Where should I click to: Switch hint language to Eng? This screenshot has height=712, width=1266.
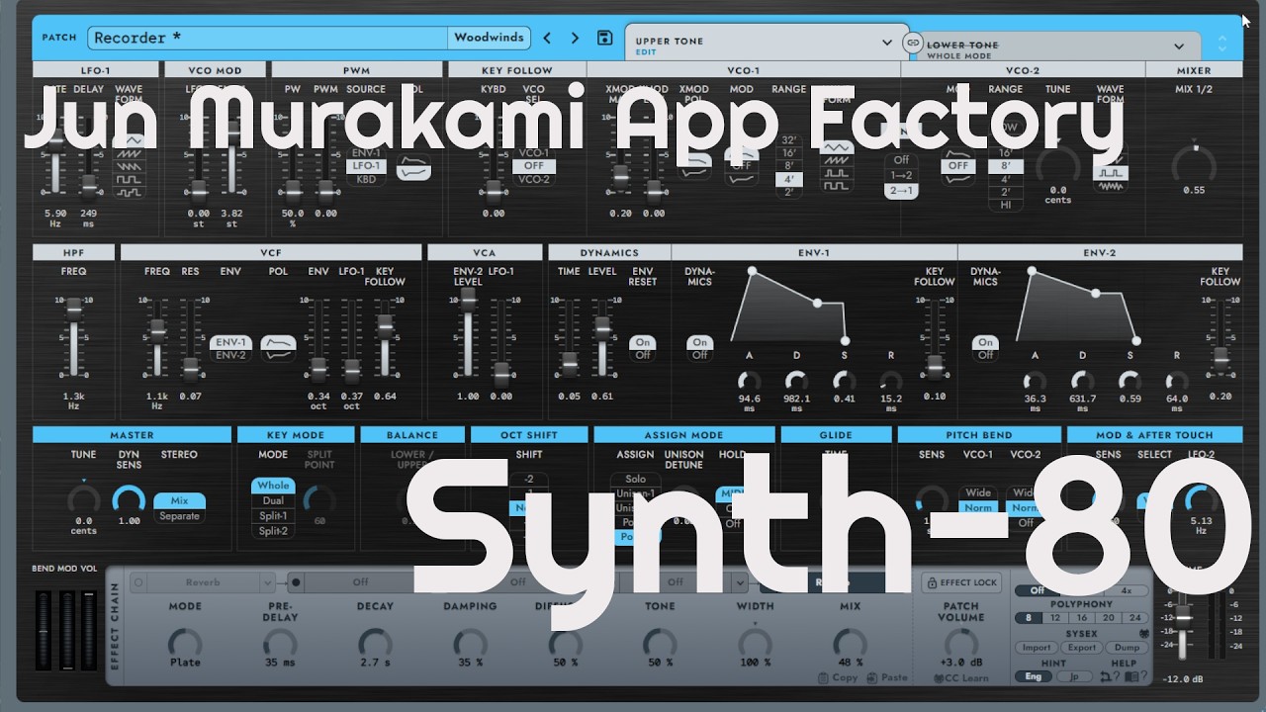point(1033,677)
